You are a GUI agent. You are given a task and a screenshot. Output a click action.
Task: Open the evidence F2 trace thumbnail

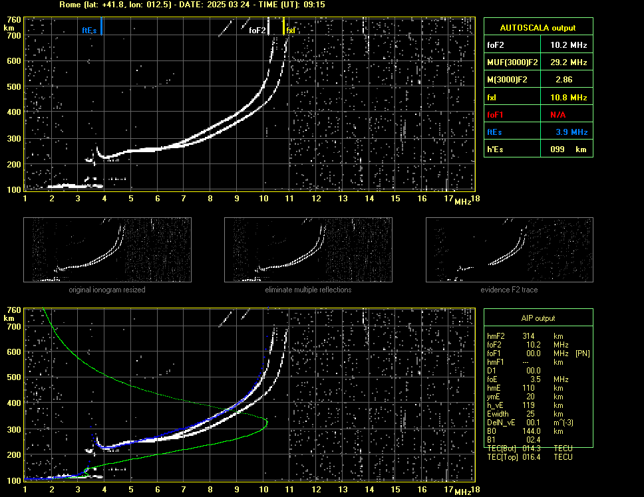click(510, 250)
